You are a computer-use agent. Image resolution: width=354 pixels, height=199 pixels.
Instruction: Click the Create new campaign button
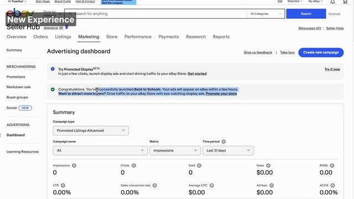(x=321, y=53)
